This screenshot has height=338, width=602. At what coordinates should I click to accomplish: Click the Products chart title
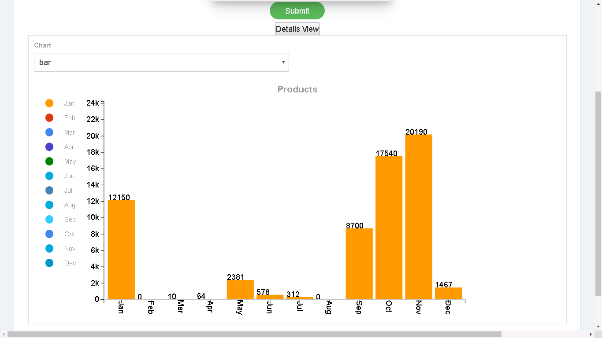tap(297, 89)
